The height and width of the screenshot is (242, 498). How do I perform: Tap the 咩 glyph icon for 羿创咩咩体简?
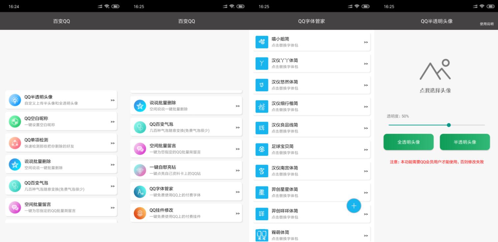pyautogui.click(x=262, y=214)
